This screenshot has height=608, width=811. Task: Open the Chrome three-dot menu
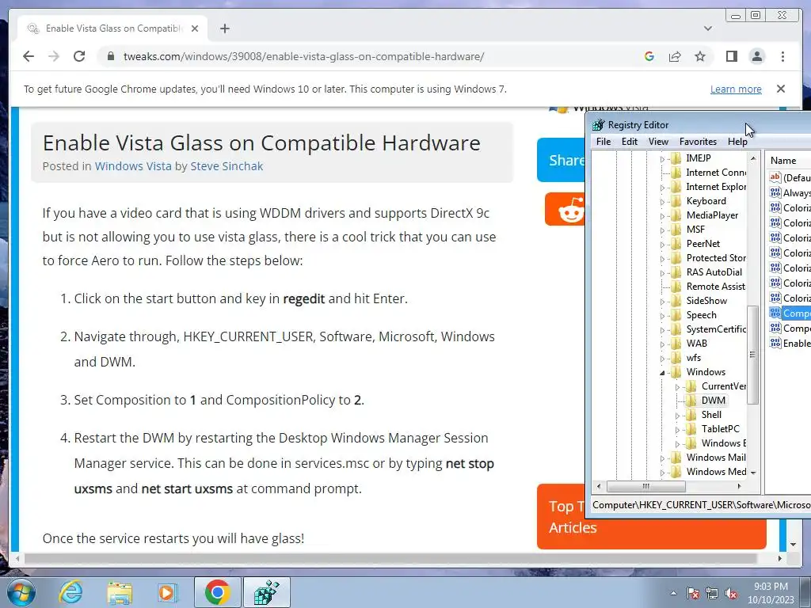tap(782, 56)
